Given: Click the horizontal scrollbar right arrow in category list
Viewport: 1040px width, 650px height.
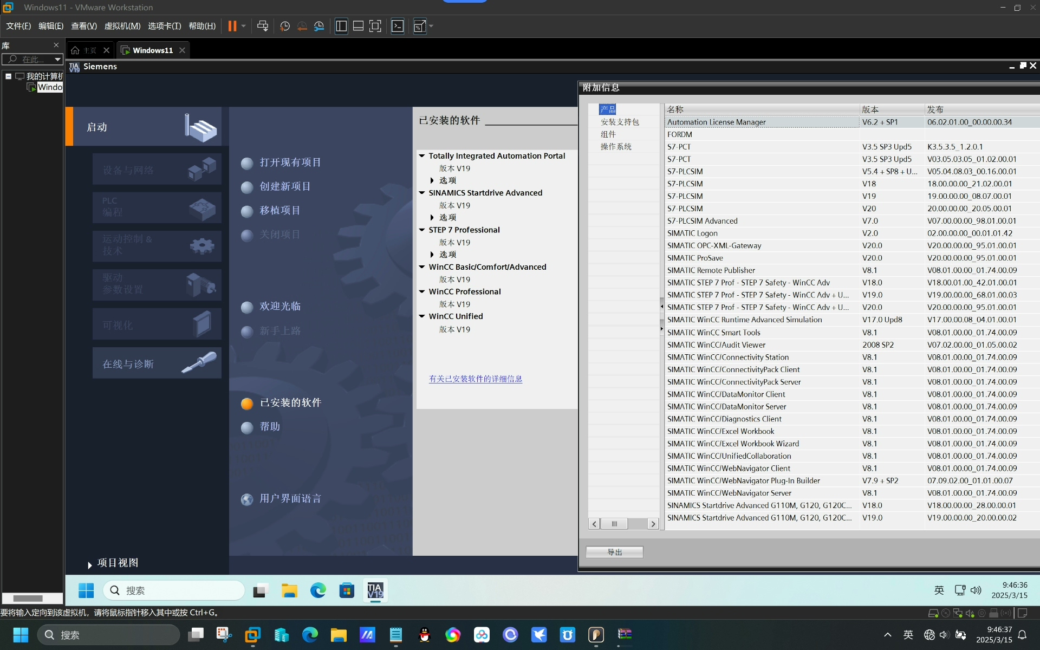Looking at the screenshot, I should (x=653, y=524).
